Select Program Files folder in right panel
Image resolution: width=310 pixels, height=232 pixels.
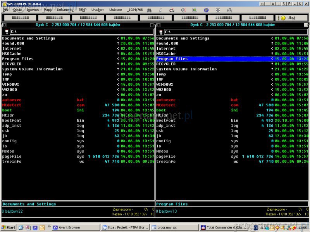click(x=172, y=59)
